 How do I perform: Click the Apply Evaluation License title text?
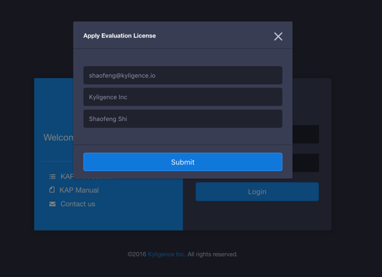point(119,36)
